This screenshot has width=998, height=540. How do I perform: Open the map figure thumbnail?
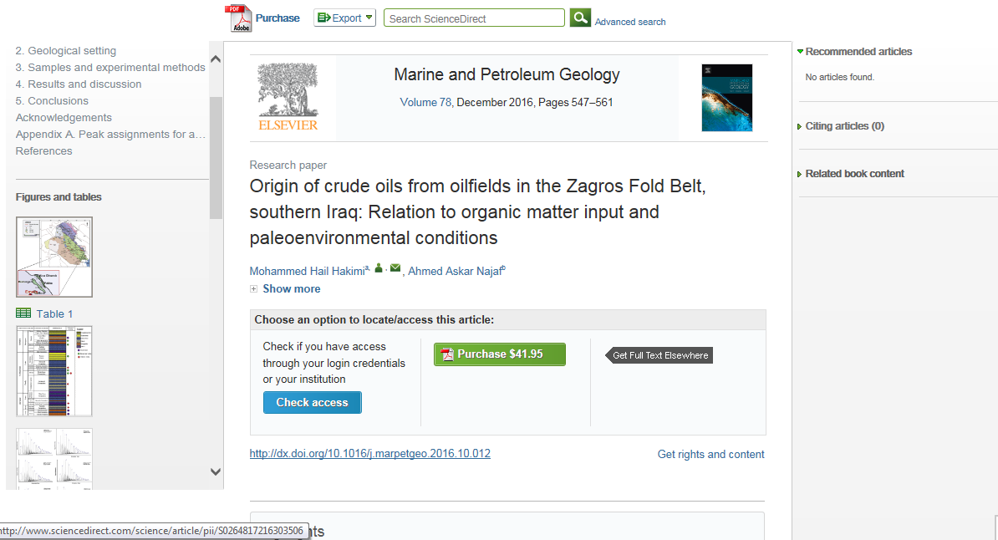54,257
